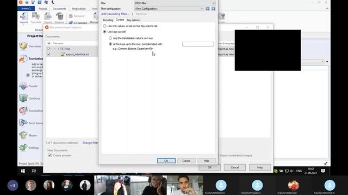Open the notification center icon

click(x=323, y=171)
